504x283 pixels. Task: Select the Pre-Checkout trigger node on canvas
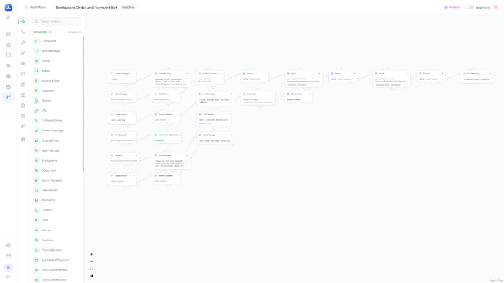click(x=122, y=138)
